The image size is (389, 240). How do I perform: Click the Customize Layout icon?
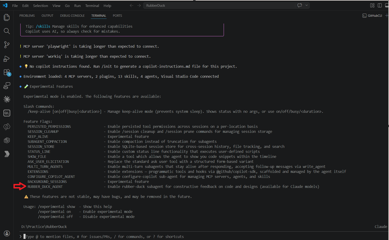pos(372,5)
